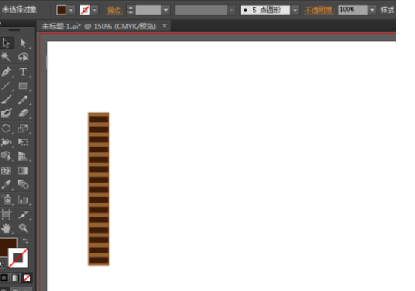Select the Blend tool
The width and height of the screenshot is (415, 291).
(x=24, y=185)
